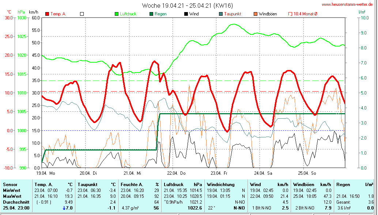Screen dimensions: 378x215
Task: Click the maximum pressure value 1028.5
Action: click(x=196, y=196)
